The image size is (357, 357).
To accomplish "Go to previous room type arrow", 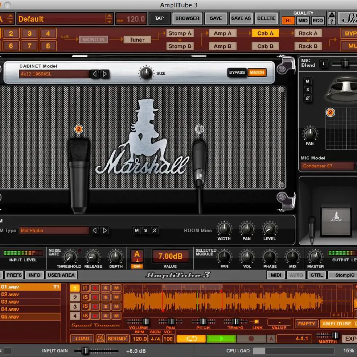I will (x=95, y=231).
